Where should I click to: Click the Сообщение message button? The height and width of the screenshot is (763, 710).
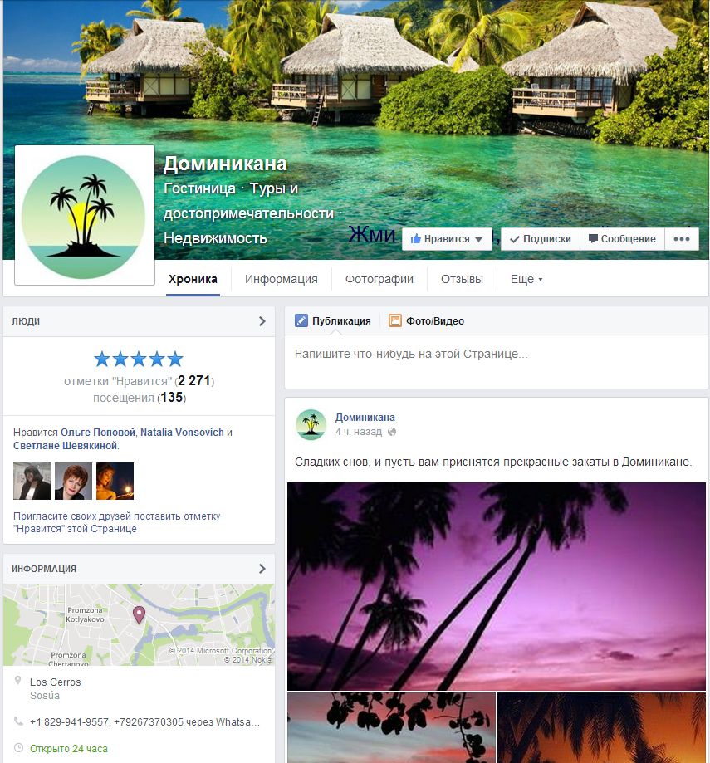click(623, 239)
